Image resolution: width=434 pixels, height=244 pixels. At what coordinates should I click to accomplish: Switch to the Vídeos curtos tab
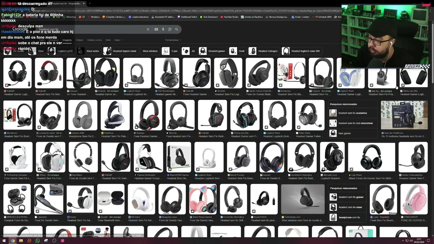coord(94,40)
